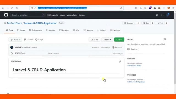Open the Wiki tab

pyautogui.click(x=76, y=30)
